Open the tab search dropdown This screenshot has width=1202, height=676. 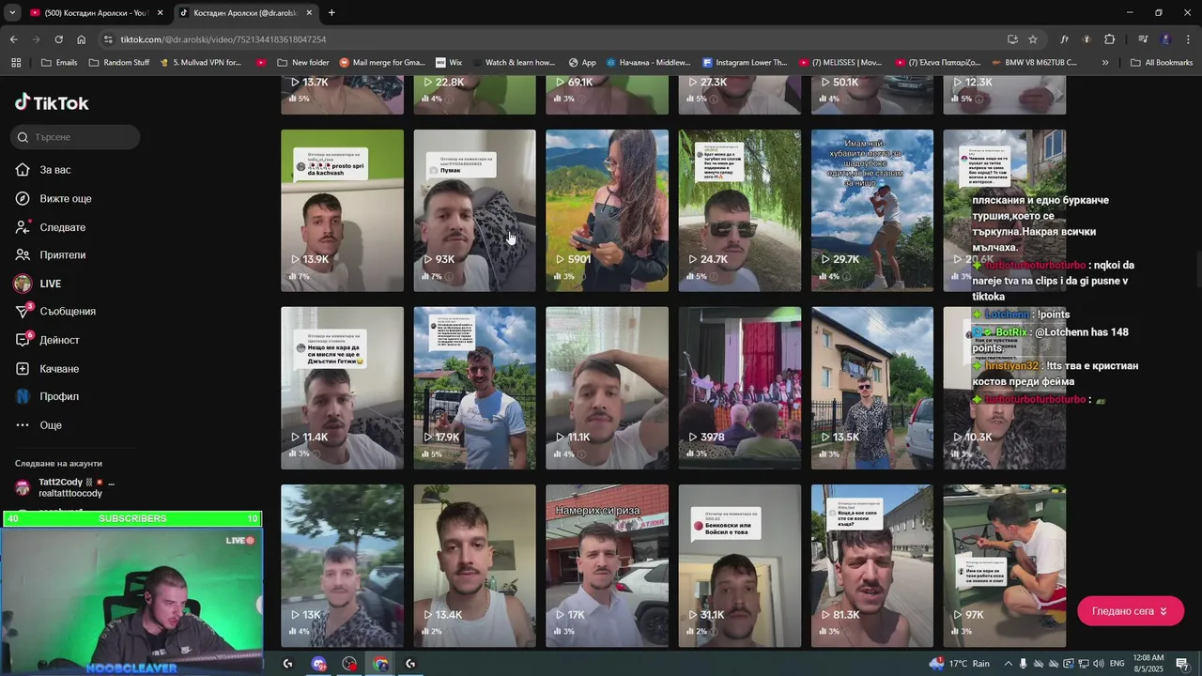coord(11,13)
